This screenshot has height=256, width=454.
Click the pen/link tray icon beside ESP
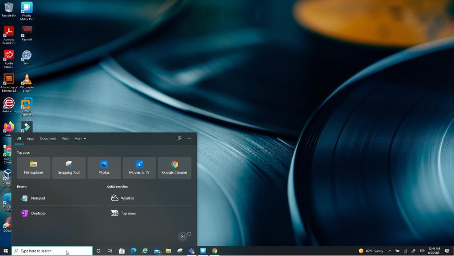414,251
